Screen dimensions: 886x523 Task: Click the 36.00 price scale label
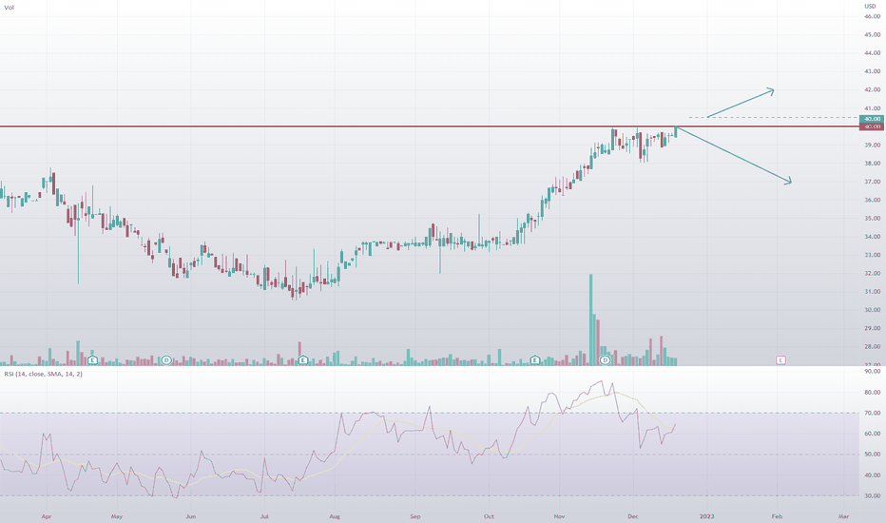872,200
